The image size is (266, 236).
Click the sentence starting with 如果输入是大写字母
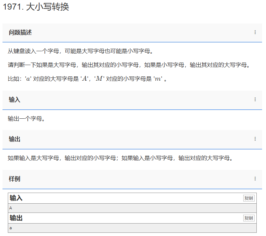[120, 158]
